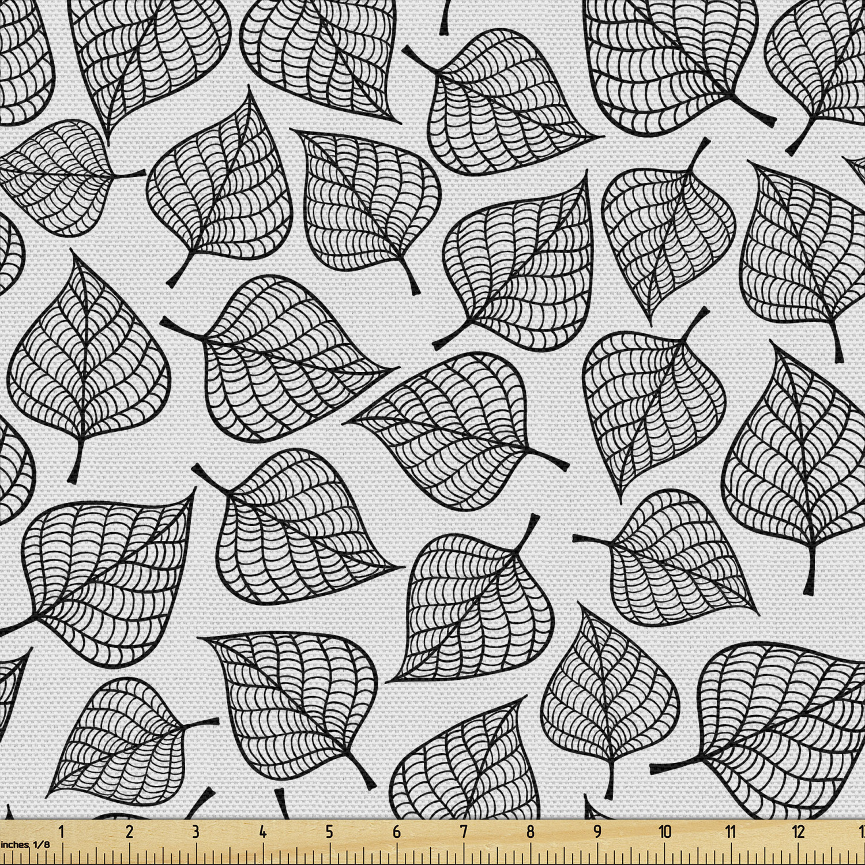
Task: Click the number 2 on the ruler
Action: pyautogui.click(x=129, y=832)
